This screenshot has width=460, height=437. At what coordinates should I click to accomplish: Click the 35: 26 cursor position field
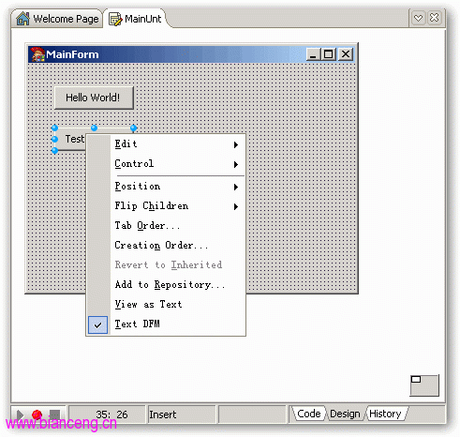107,414
